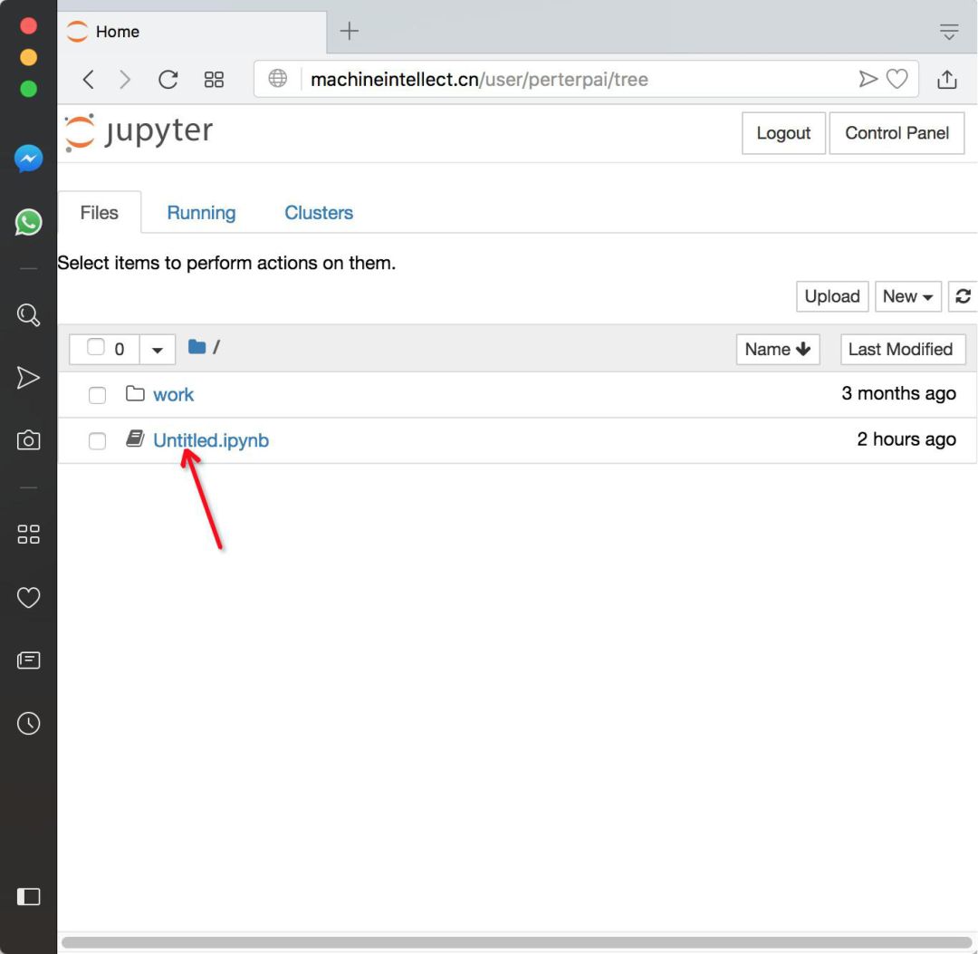Refresh the notebook file list
Image resolution: width=978 pixels, height=954 pixels.
tap(963, 296)
